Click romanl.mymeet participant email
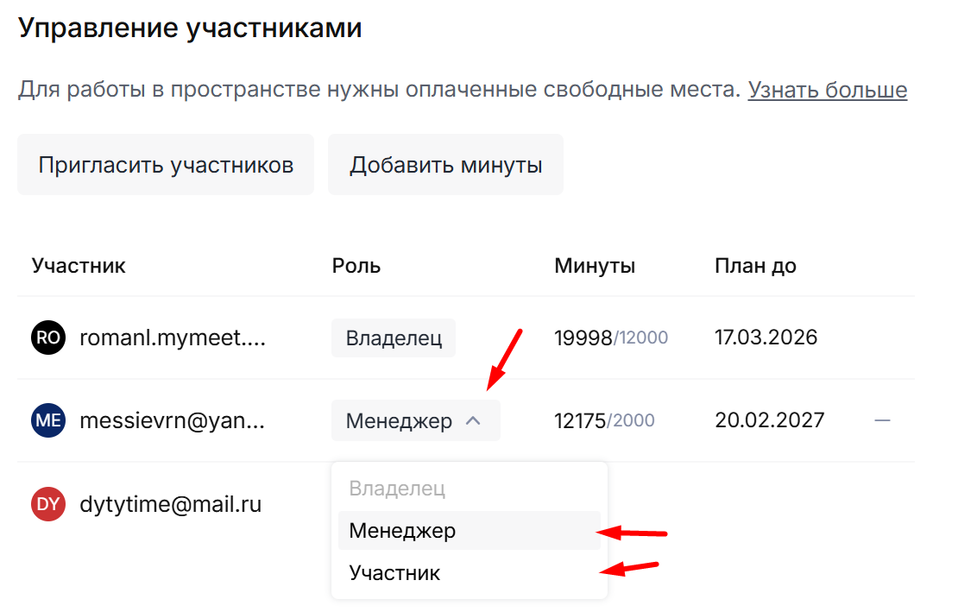Screen dimensions: 977x612 (173, 338)
